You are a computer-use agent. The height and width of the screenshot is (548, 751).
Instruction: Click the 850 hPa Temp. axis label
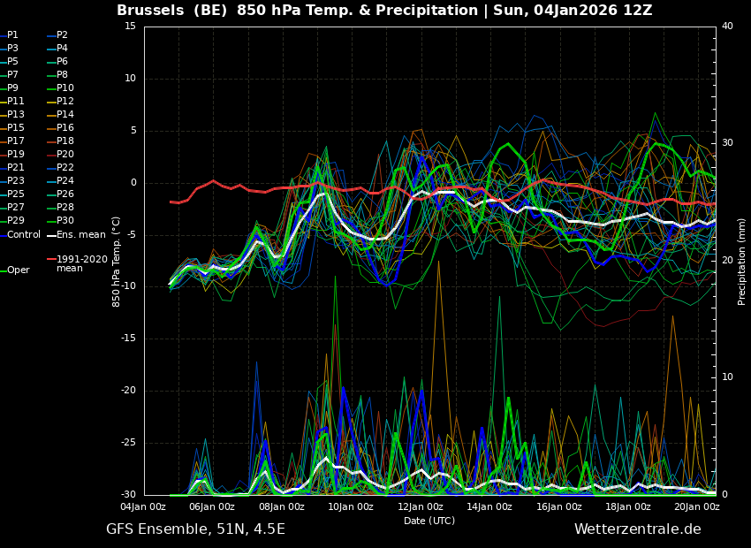(117, 262)
